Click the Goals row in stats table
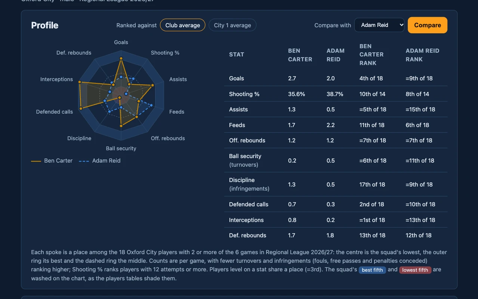The height and width of the screenshot is (299, 478). tap(336, 78)
